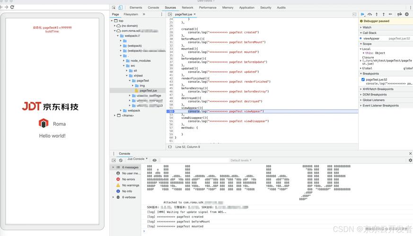Open the navigator pane more options menu

click(161, 14)
